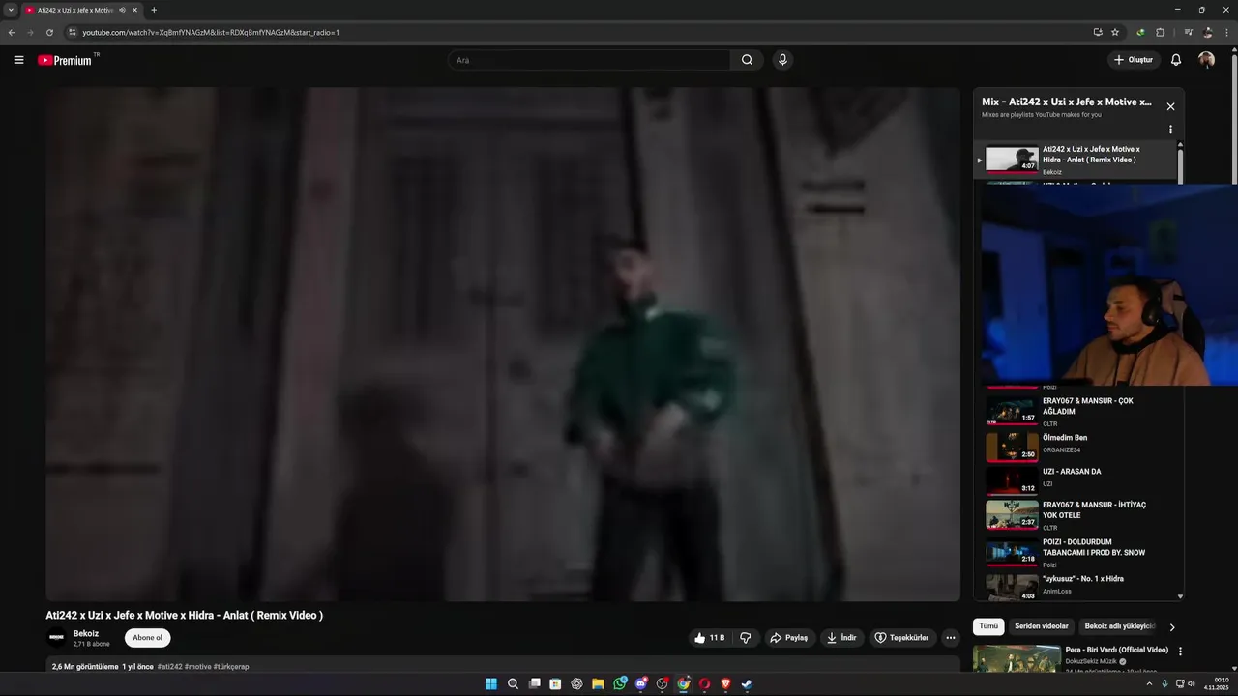Open Steam from taskbar

coord(747,683)
